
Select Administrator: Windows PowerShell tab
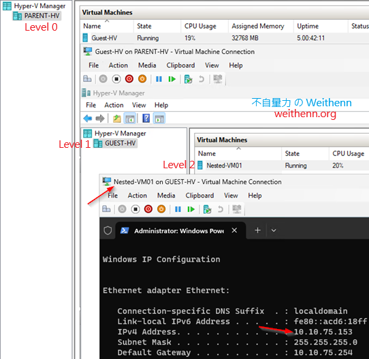coord(180,231)
